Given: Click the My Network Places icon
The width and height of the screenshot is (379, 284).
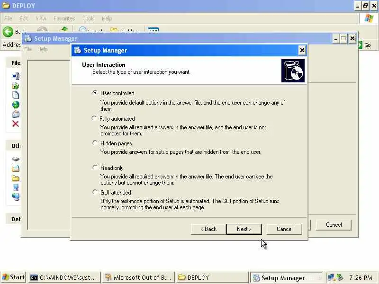Looking at the screenshot, I should point(16,196).
